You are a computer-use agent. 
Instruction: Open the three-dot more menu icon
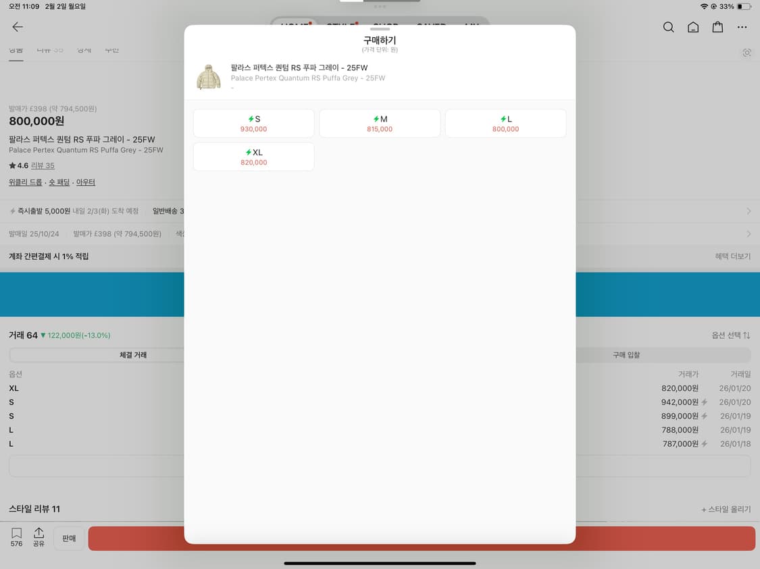pyautogui.click(x=742, y=27)
